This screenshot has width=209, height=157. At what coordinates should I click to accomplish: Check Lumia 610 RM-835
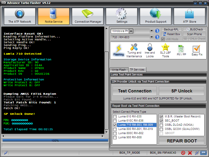[x=115, y=117]
